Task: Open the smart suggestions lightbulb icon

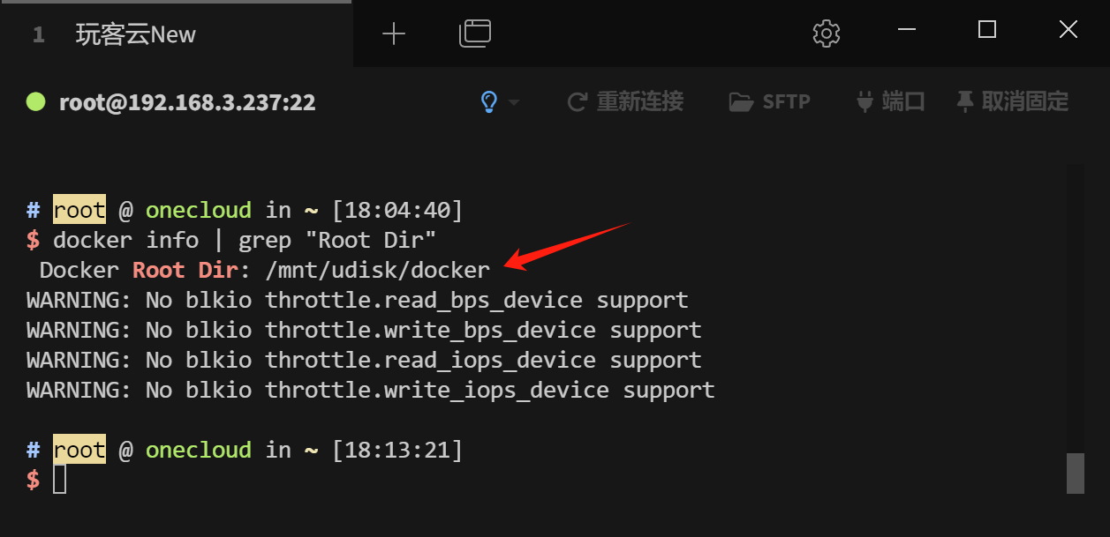Action: point(489,101)
